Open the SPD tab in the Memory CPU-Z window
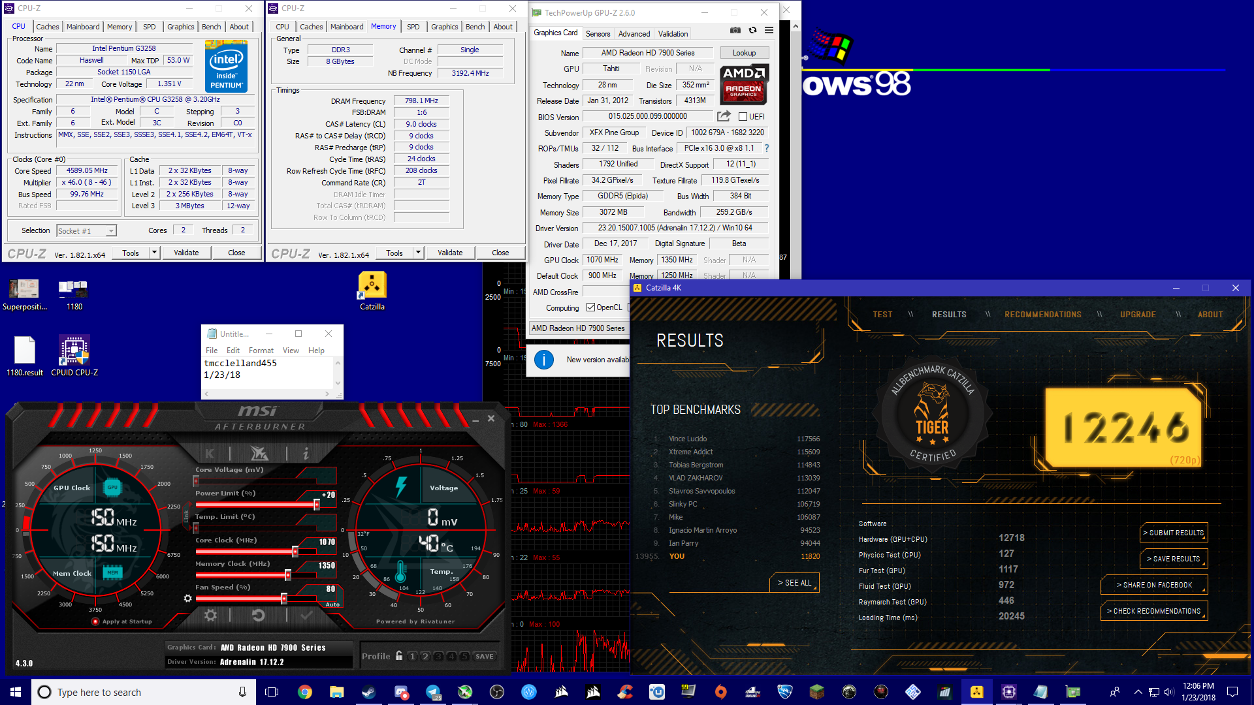The image size is (1254, 705). coord(413,27)
